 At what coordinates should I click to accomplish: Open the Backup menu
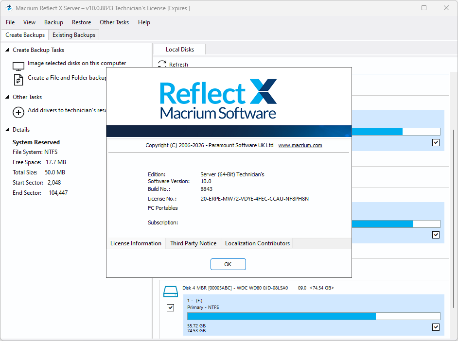pyautogui.click(x=54, y=22)
